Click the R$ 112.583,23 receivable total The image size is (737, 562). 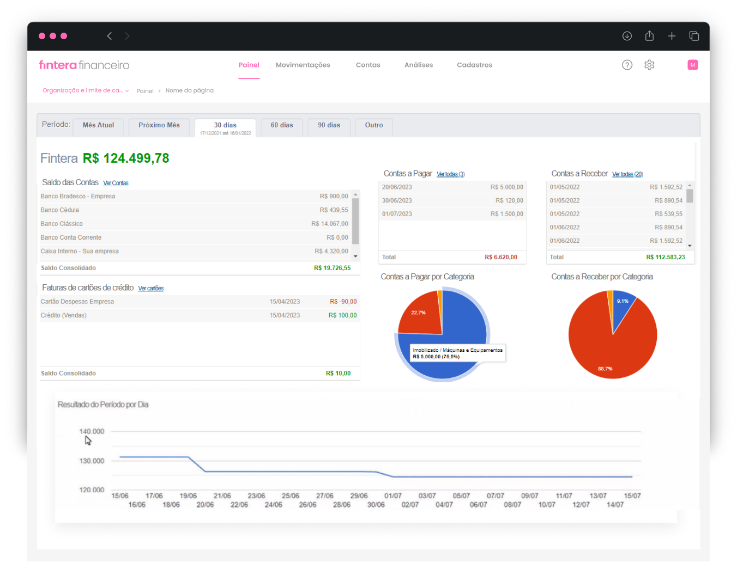point(666,257)
